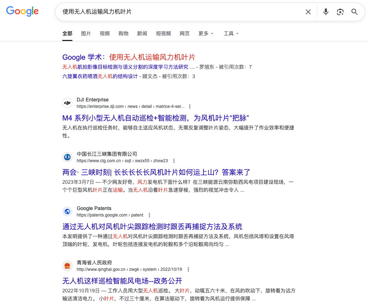Click the 青海省人民政府 emblem favicon

pos(67,265)
